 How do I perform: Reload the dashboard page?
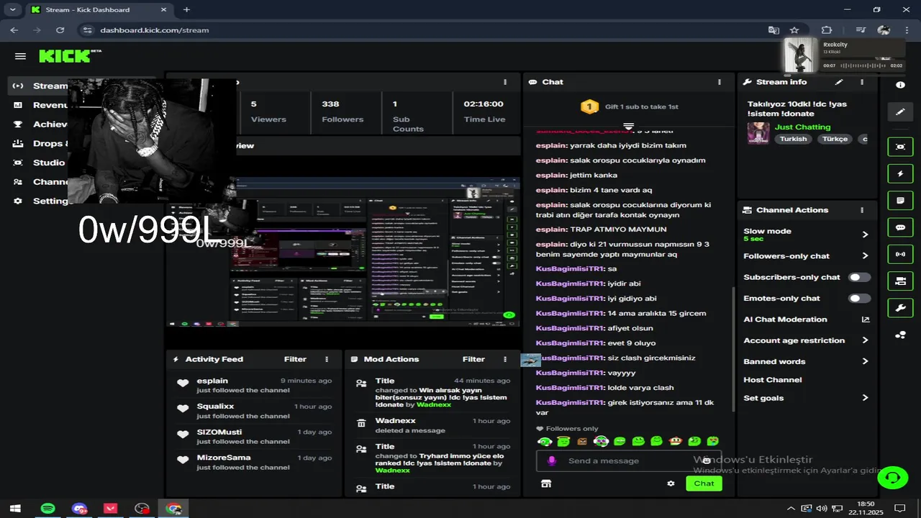(60, 30)
